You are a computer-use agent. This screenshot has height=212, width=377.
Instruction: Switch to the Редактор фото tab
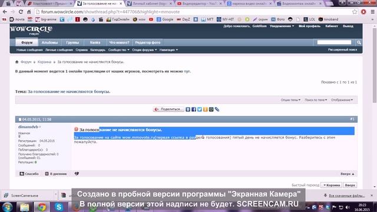(x=148, y=42)
